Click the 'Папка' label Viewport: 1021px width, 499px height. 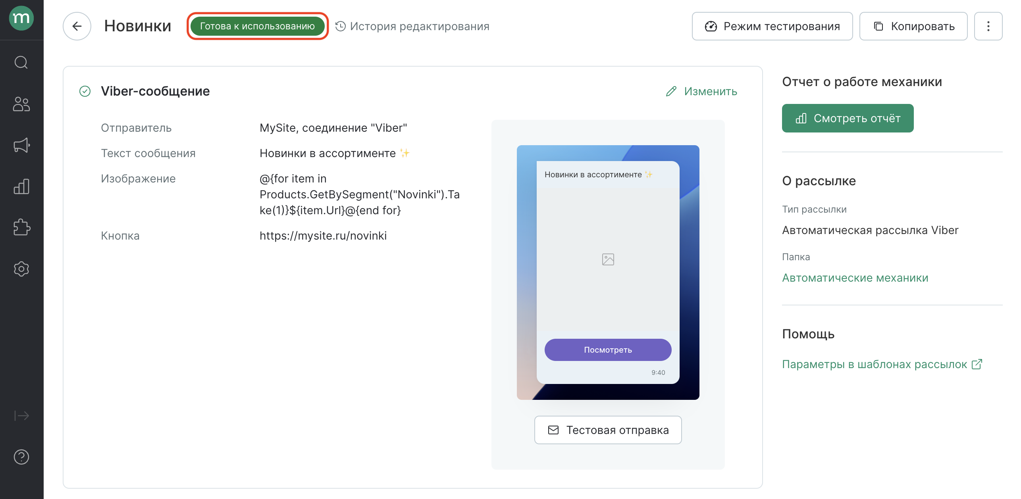click(x=796, y=257)
